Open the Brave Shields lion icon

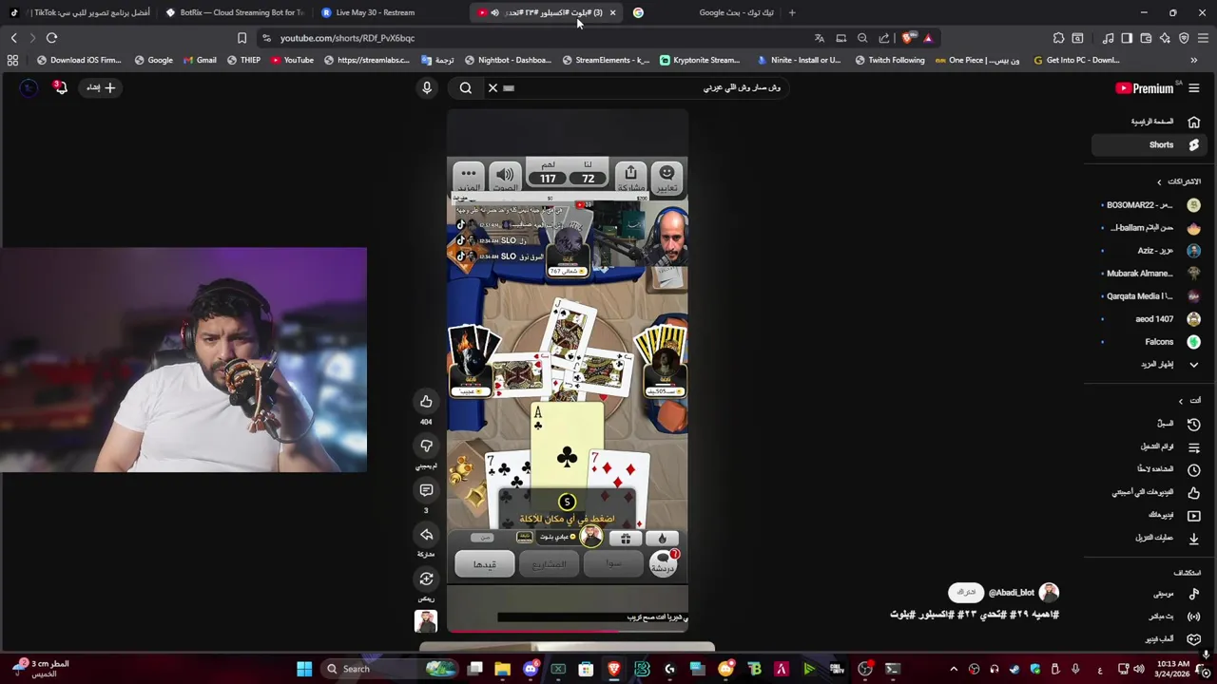(x=907, y=38)
